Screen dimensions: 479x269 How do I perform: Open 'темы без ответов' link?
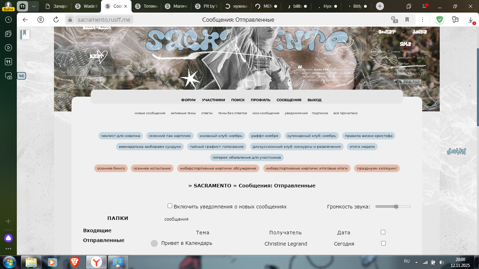click(x=232, y=113)
